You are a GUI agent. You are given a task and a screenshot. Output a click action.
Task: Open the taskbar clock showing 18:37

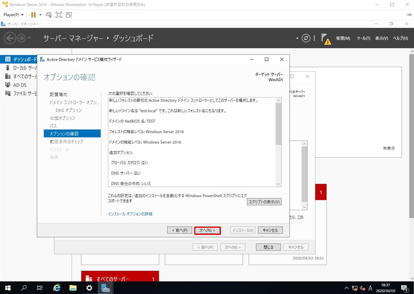click(385, 288)
